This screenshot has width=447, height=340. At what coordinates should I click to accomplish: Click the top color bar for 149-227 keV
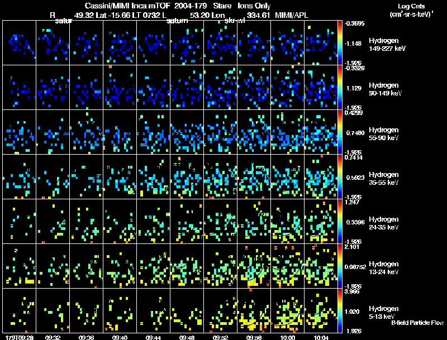click(340, 42)
